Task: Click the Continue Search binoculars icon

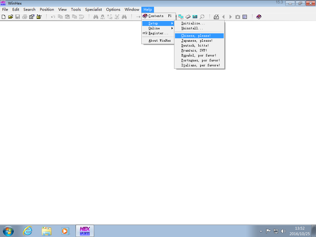Action: point(124,17)
